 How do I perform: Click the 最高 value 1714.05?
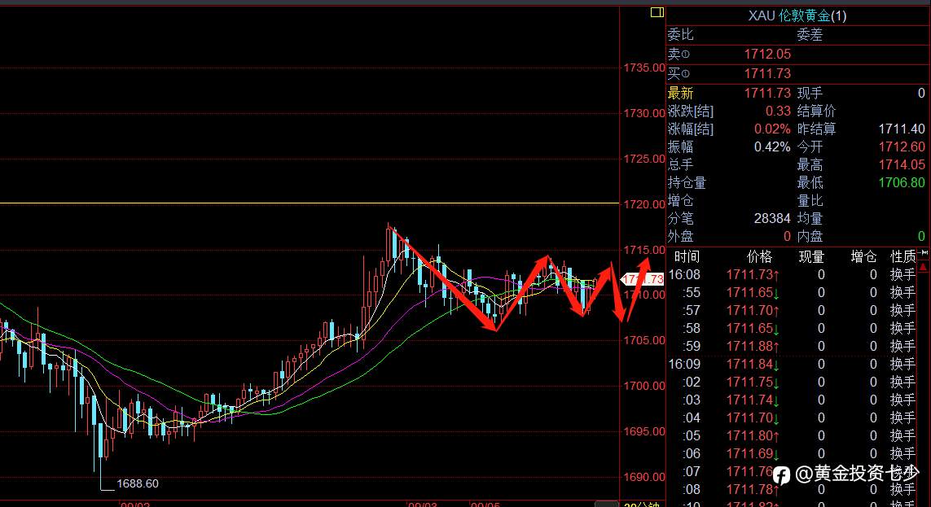pyautogui.click(x=902, y=164)
